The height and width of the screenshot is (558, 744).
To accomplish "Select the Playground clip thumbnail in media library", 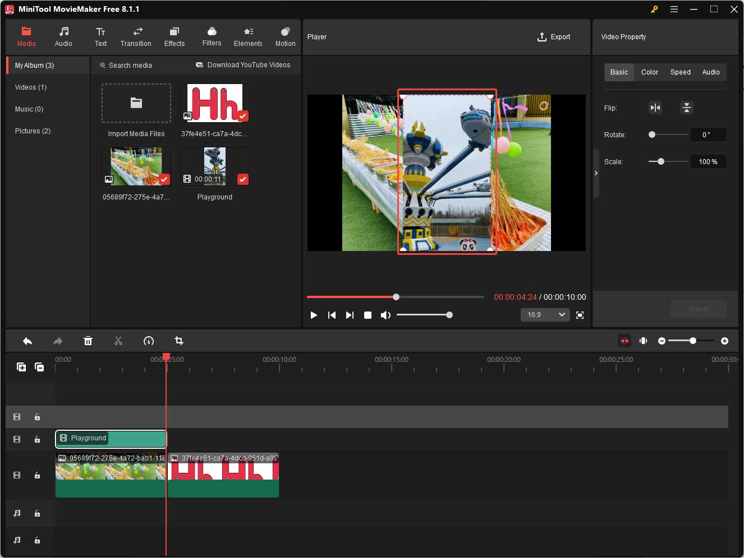I will [x=214, y=165].
